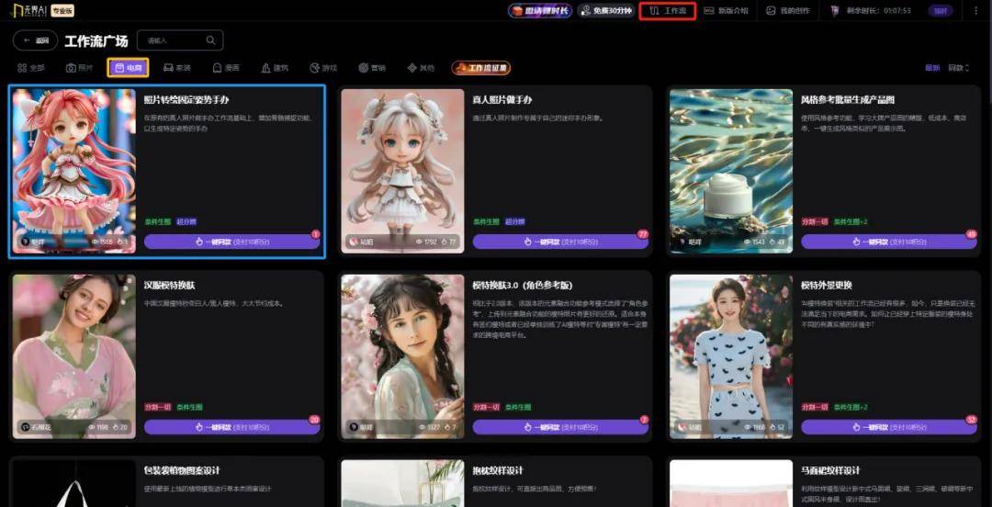Viewport: 992px width, 507px height.
Task: Click the 返回 back button
Action: 34,40
